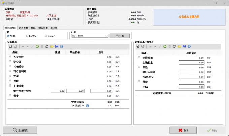The height and width of the screenshot is (136, 229).
Task: Delete installation cost item with trash icon
Action: point(42,46)
